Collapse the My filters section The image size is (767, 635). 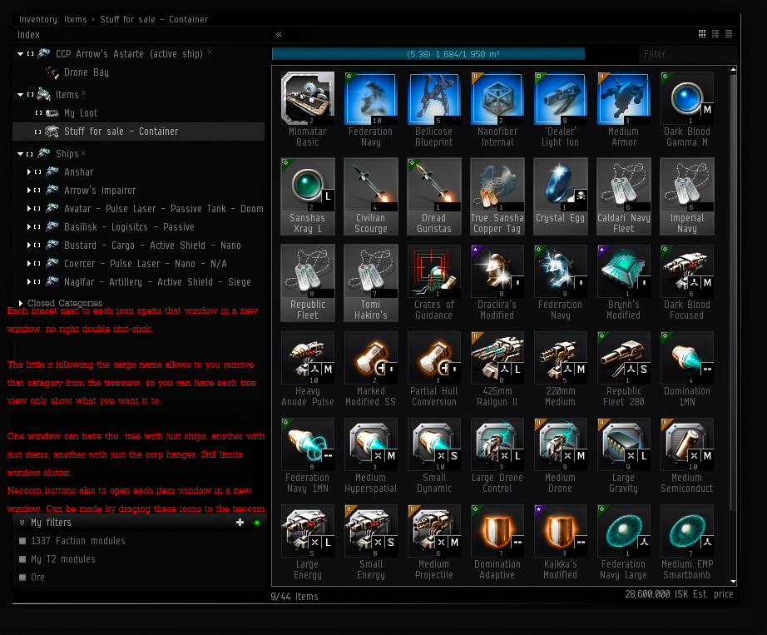pyautogui.click(x=22, y=523)
